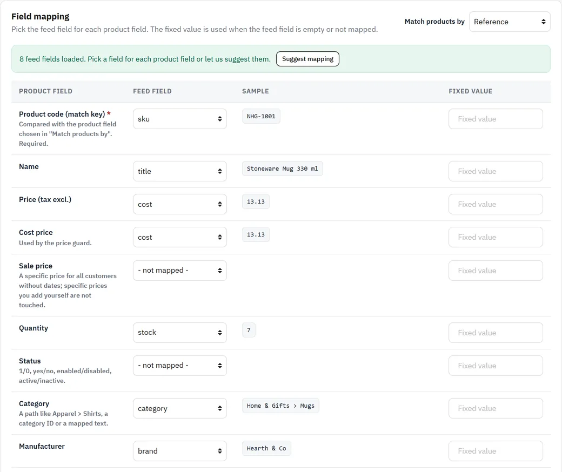Click the Field mapping heading
The height and width of the screenshot is (472, 562).
pos(41,17)
